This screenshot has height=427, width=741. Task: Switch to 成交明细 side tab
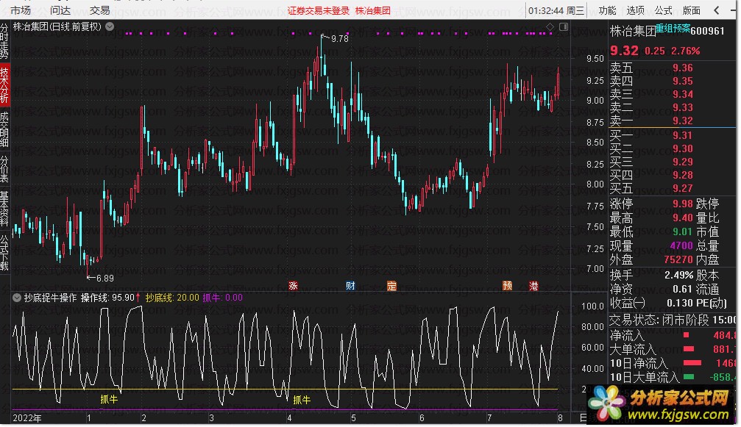point(4,129)
